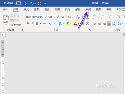Toggle Strikethrough formatting
This screenshot has height=94, width=125.
[x=45, y=23]
